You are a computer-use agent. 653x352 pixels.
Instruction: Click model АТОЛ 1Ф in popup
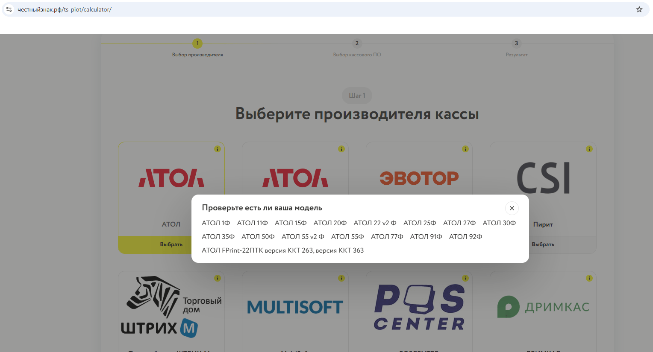point(216,223)
